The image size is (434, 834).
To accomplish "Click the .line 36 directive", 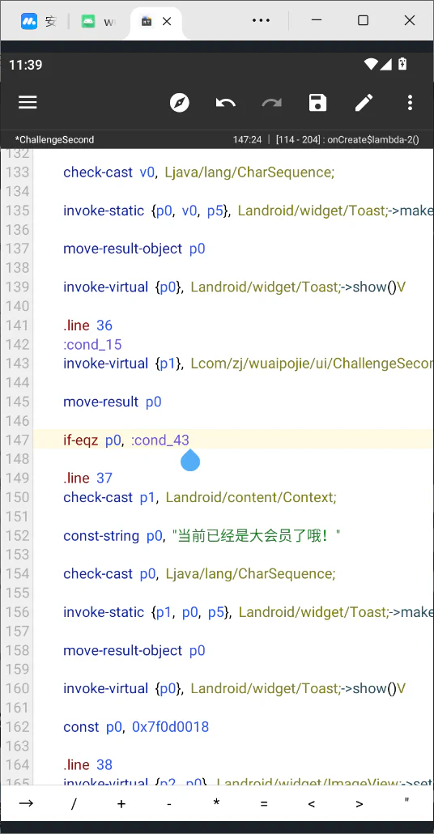I will point(87,325).
